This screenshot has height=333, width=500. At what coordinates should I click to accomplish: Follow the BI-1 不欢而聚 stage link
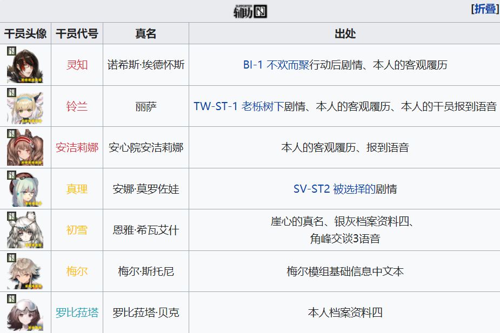coord(276,65)
